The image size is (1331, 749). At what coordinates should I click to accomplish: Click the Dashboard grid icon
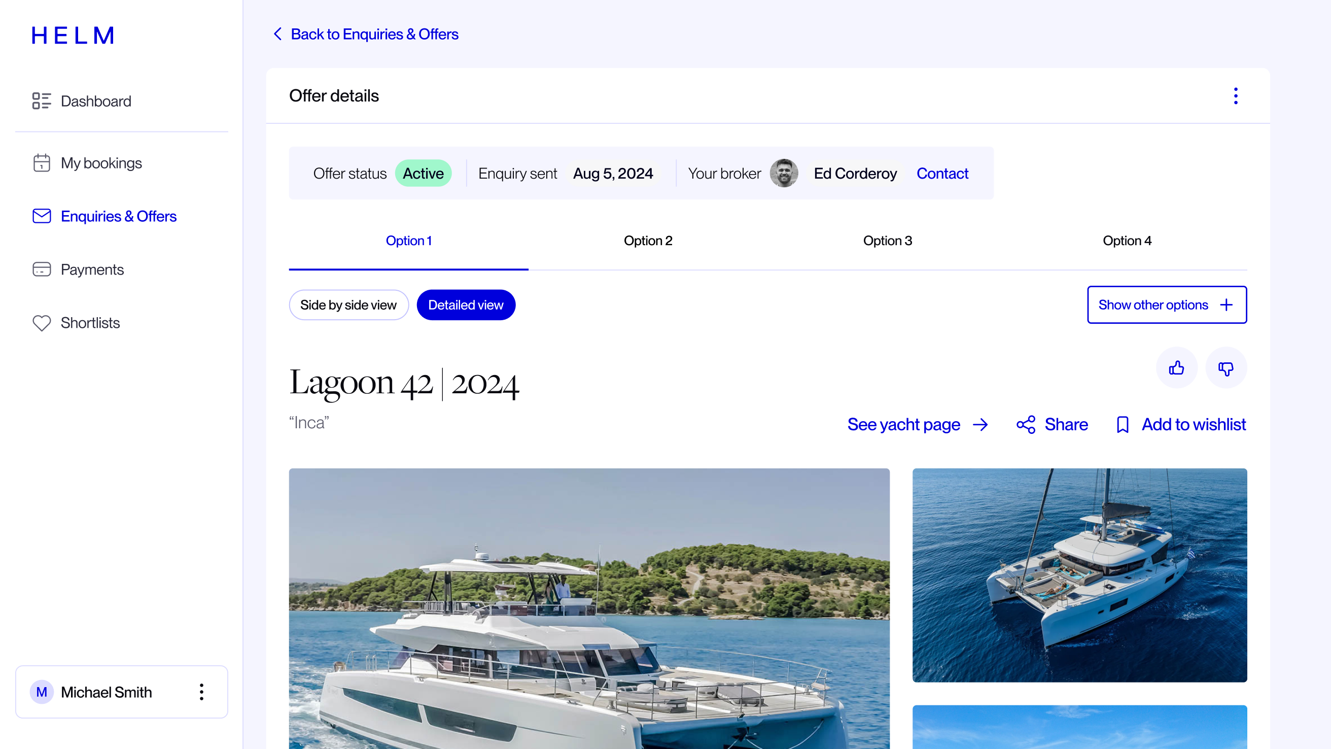click(x=41, y=101)
